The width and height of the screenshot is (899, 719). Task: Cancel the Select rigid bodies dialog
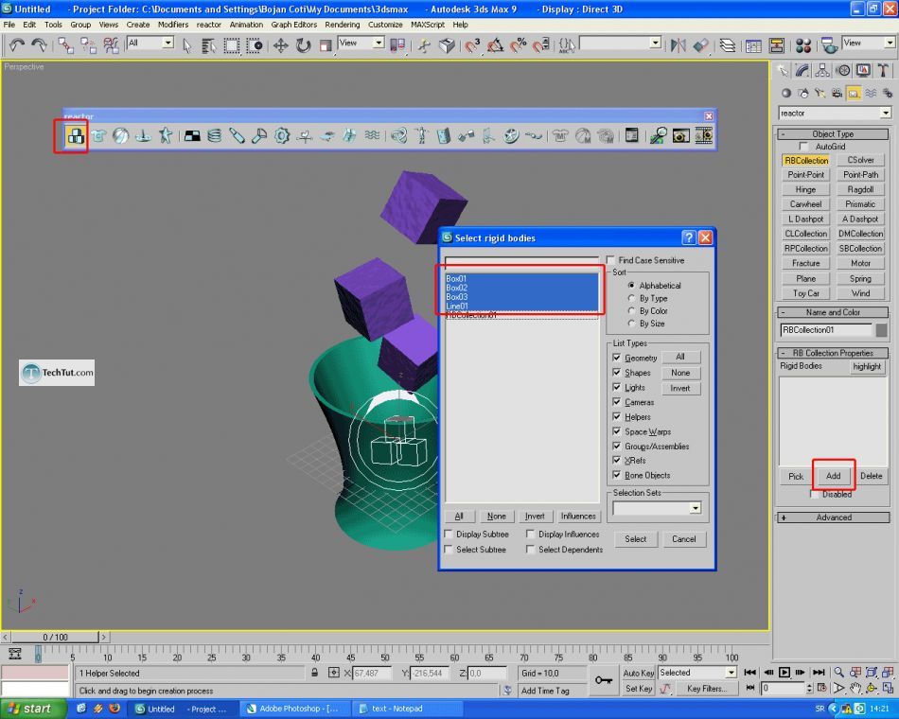pos(683,539)
